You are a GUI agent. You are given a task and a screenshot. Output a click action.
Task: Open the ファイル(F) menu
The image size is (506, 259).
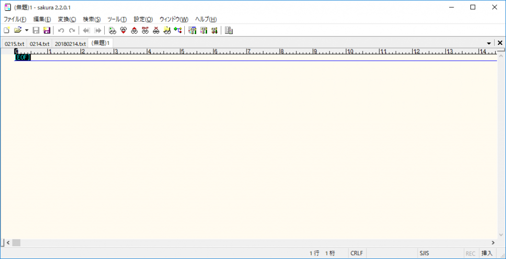(15, 19)
